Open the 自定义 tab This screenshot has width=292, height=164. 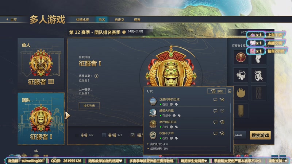click(x=119, y=20)
